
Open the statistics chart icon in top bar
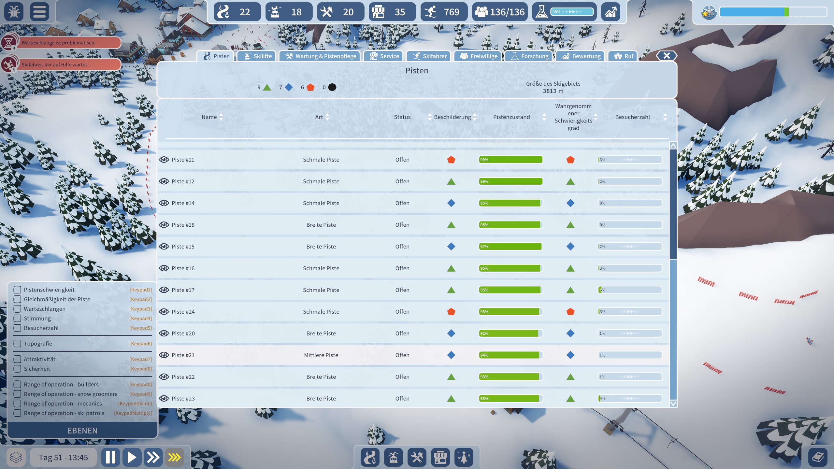[611, 12]
